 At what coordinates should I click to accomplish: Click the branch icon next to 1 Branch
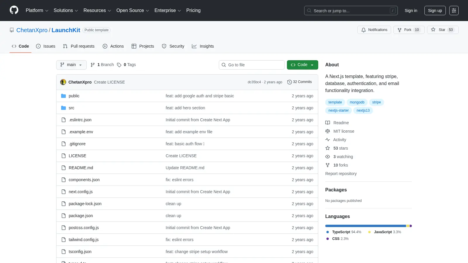[93, 65]
